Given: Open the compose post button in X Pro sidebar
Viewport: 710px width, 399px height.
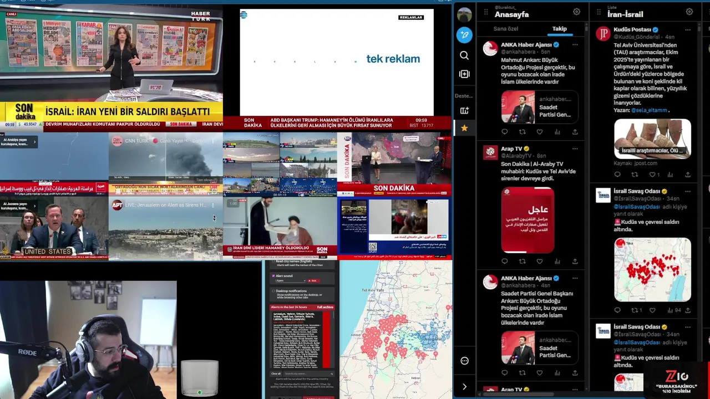Looking at the screenshot, I should 464,35.
